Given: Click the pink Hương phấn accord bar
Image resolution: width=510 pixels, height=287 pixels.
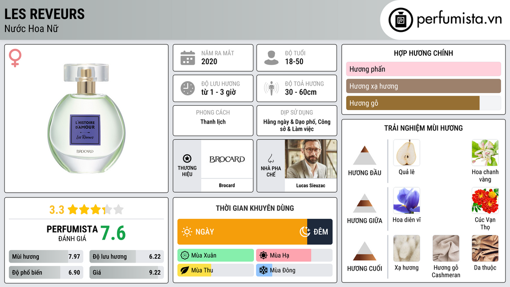Looking at the screenshot, I should 423,69.
